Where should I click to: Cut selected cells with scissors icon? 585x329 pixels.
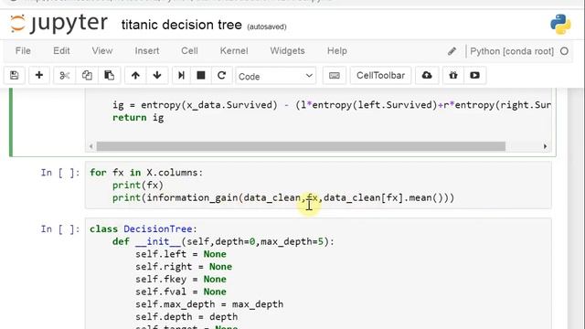tap(65, 75)
